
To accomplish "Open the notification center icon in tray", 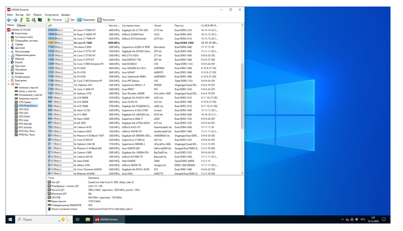I will click(x=384, y=219).
